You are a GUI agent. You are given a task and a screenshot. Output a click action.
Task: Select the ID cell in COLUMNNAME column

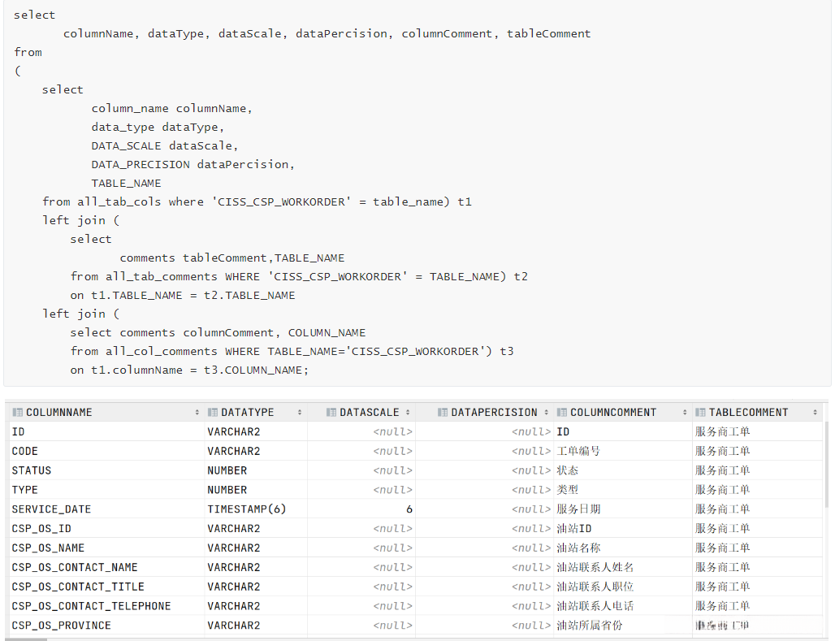point(106,431)
